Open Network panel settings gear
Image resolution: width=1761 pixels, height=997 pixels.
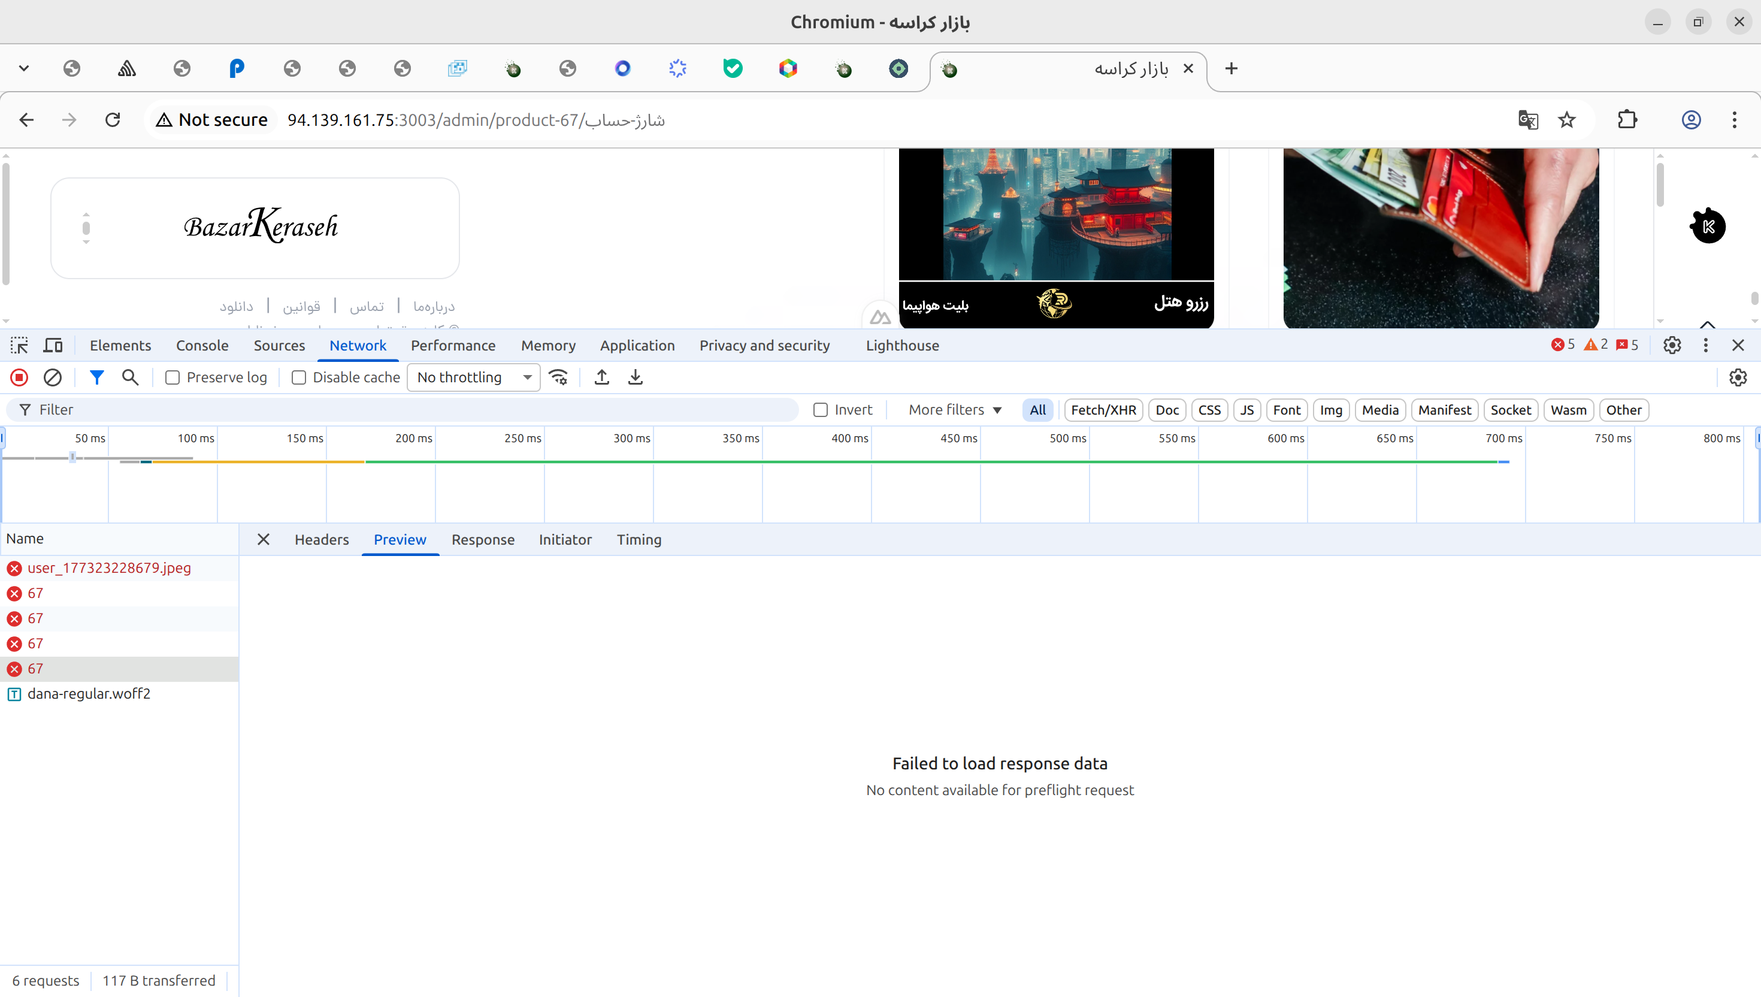pos(1738,377)
